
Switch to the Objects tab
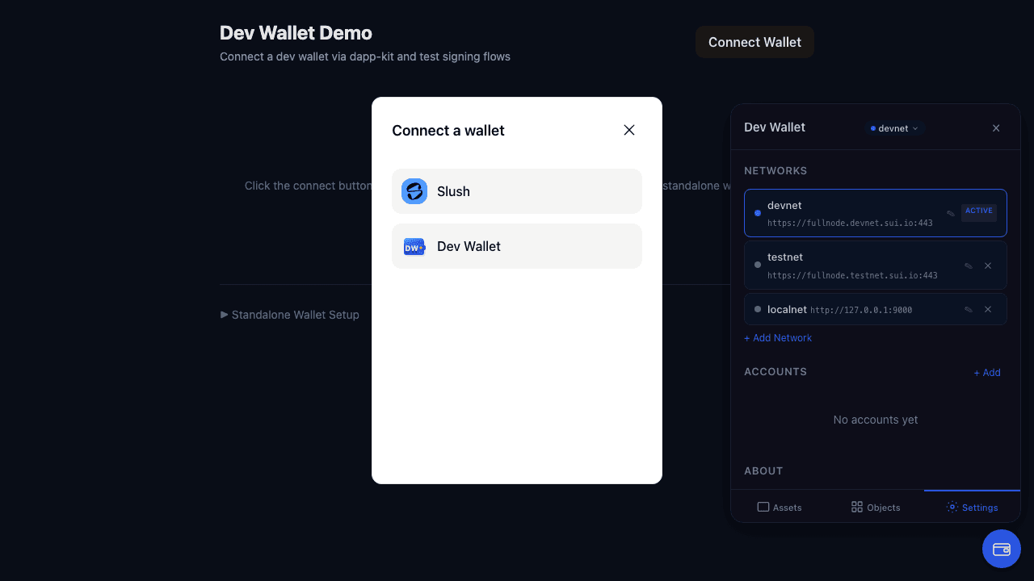coord(875,507)
